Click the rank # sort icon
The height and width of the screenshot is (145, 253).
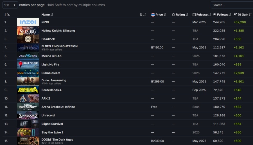click(x=8, y=15)
